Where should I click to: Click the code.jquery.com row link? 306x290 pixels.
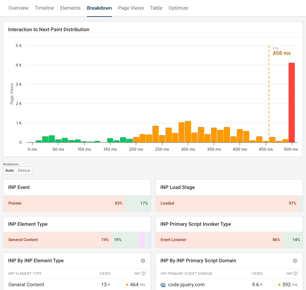click(186, 284)
